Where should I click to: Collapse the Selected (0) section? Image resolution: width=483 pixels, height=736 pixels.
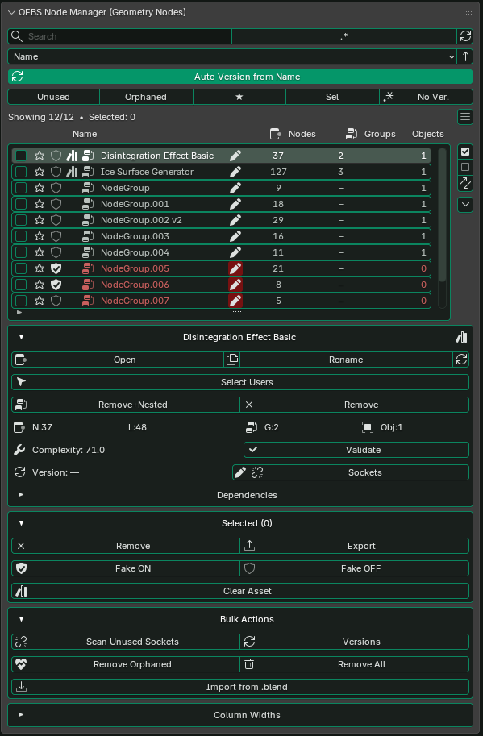[x=21, y=523]
